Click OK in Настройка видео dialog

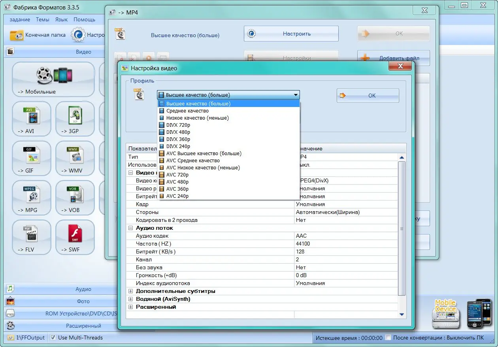pyautogui.click(x=368, y=96)
